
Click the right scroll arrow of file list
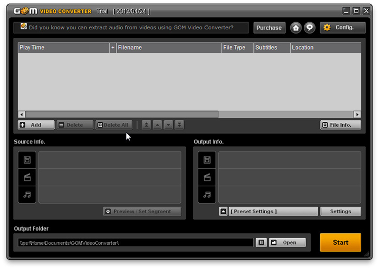pyautogui.click(x=357, y=114)
